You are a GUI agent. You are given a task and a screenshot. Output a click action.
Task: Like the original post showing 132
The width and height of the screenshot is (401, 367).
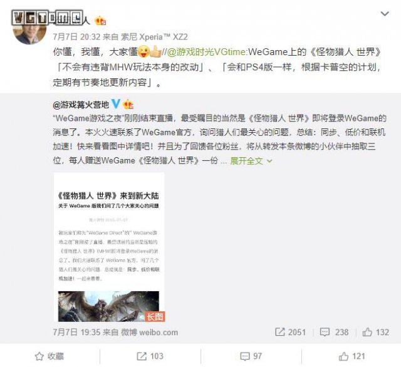click(376, 332)
